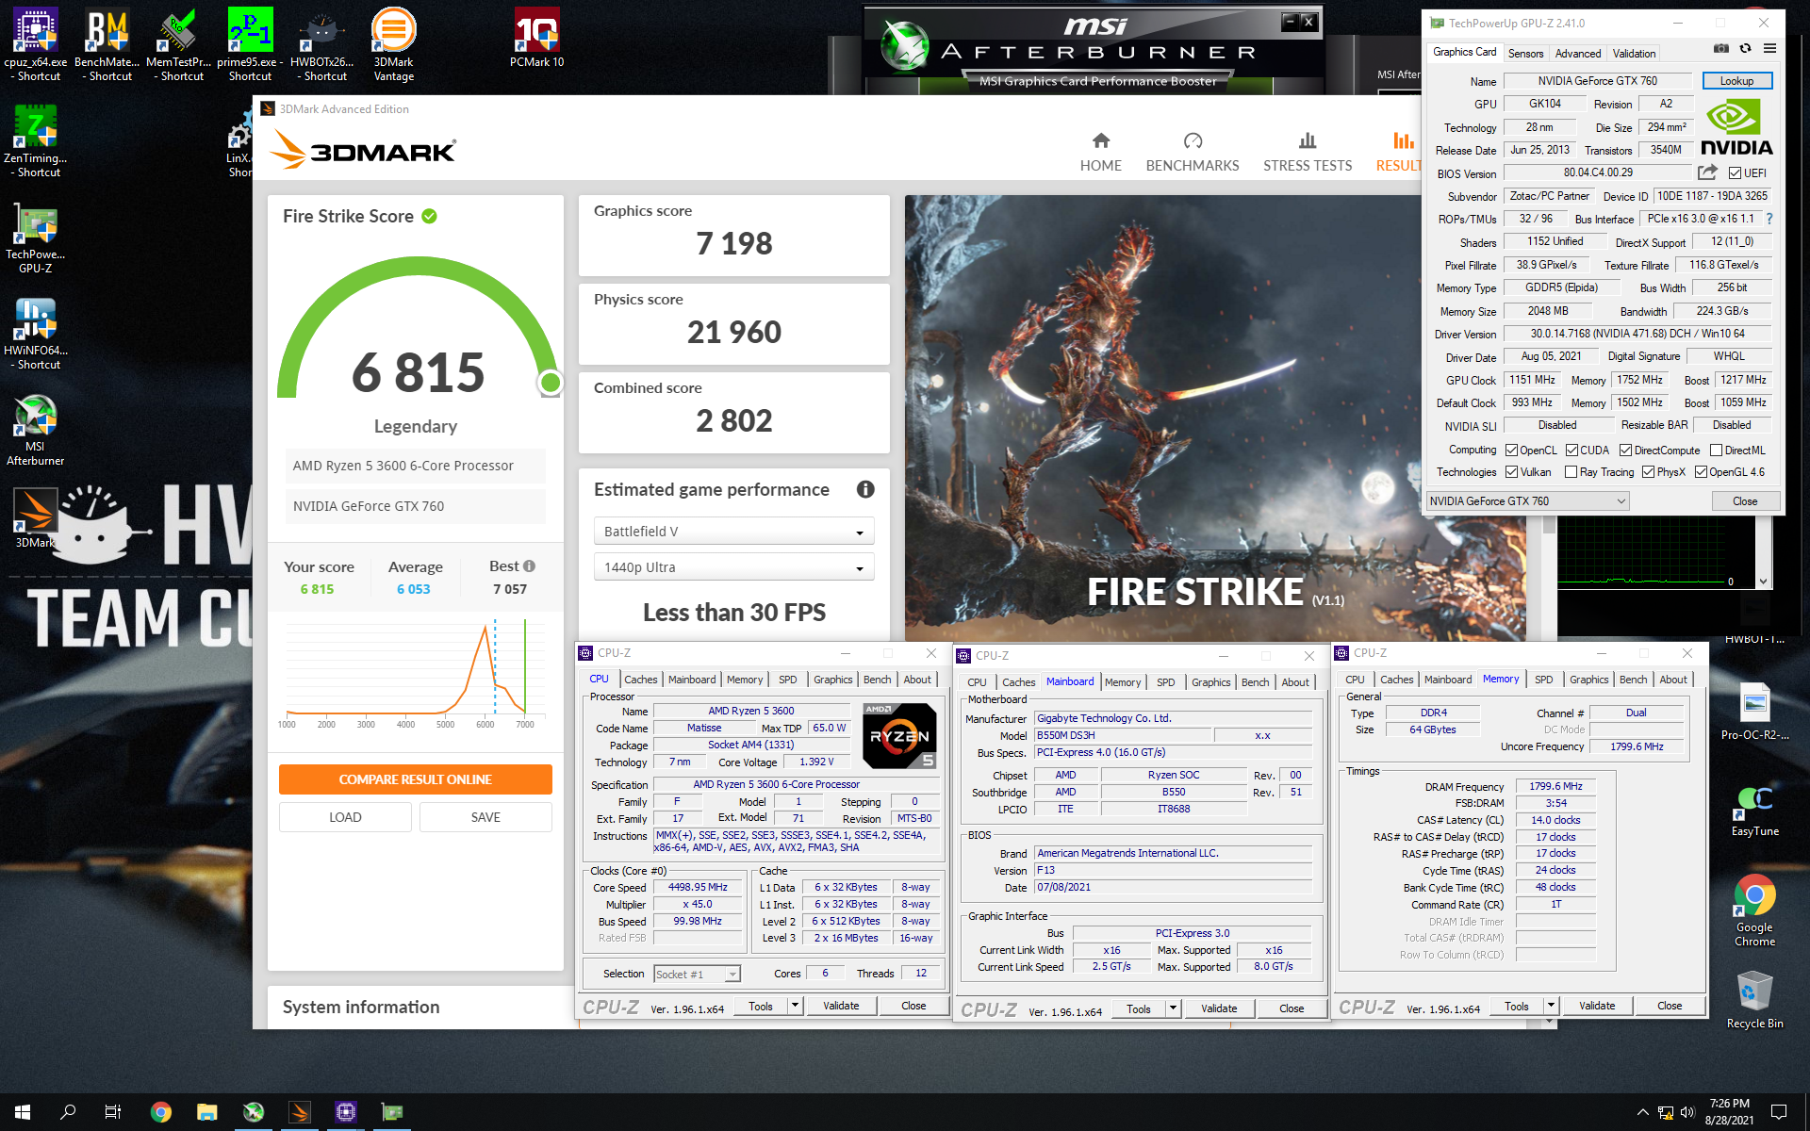Viewport: 1810px width, 1131px height.
Task: Open File Explorer from taskbar
Action: click(x=207, y=1112)
